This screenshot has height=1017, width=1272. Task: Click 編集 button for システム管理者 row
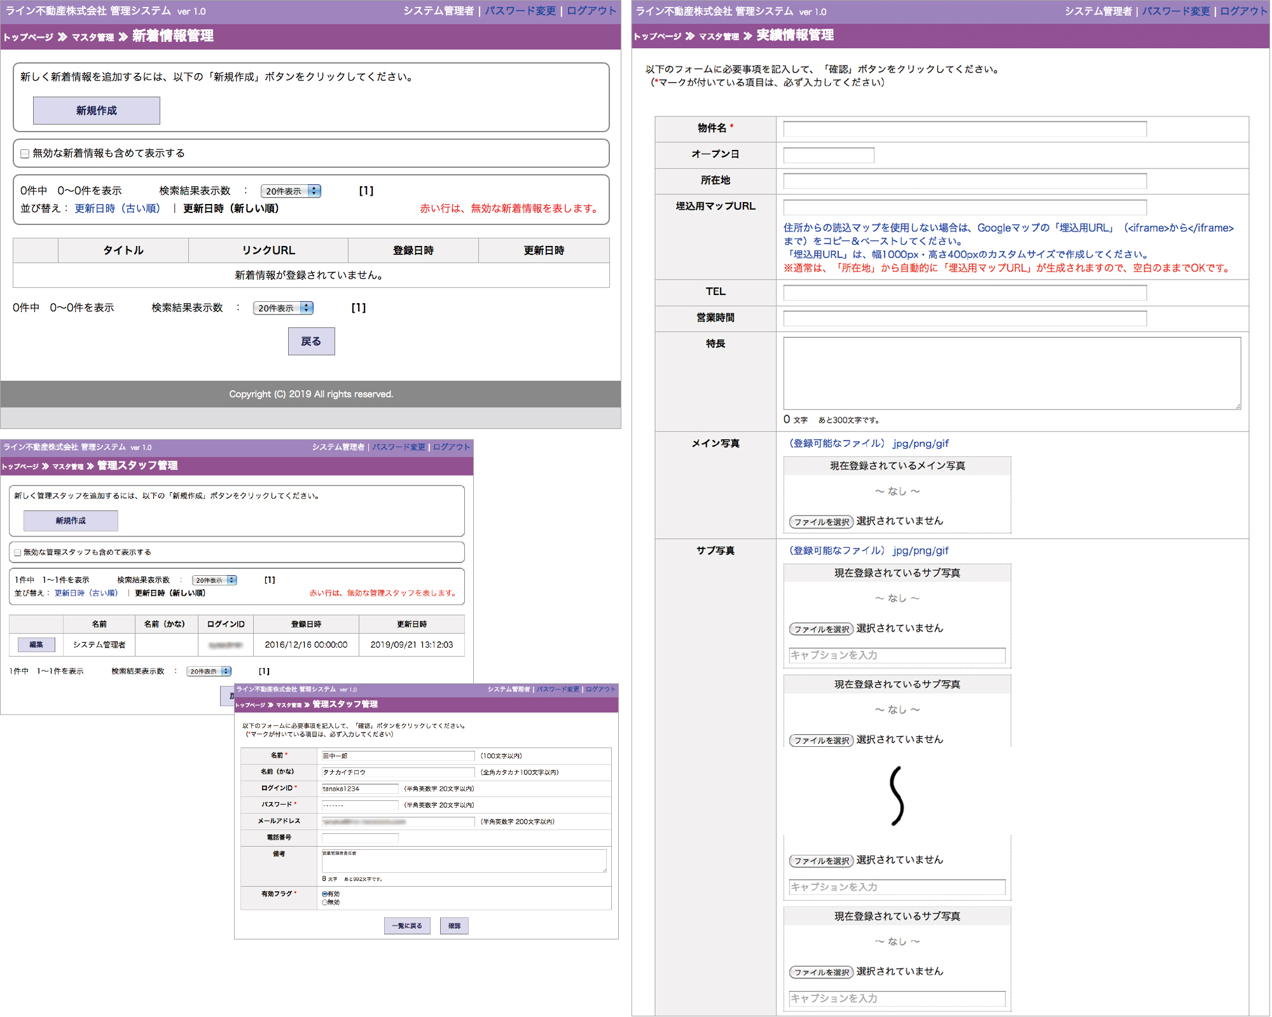tap(36, 645)
